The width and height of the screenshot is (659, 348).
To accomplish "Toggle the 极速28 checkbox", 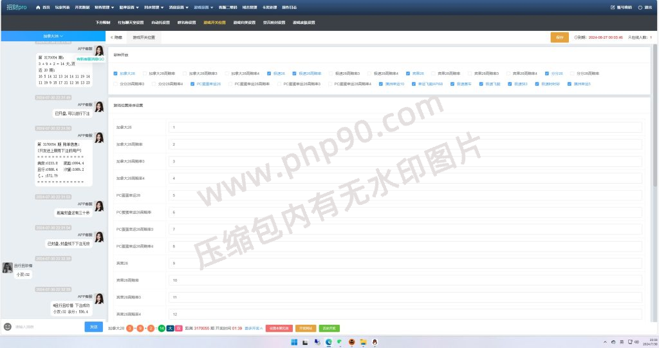I will [269, 73].
